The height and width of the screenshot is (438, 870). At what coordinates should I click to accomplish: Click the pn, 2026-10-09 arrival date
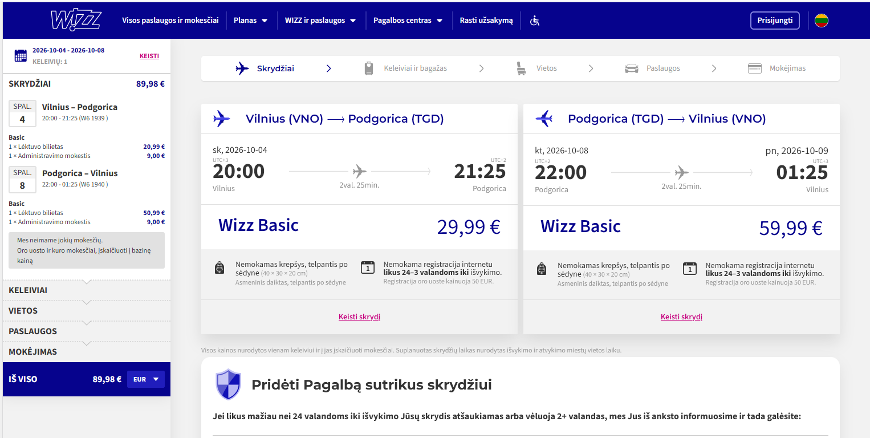[x=797, y=151]
